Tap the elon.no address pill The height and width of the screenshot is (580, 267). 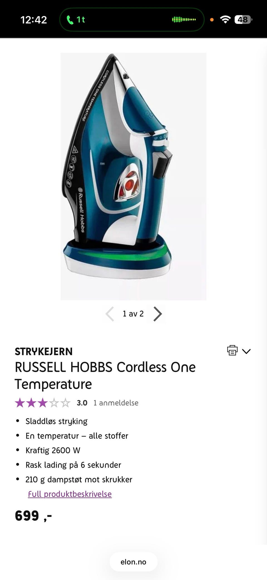133,562
